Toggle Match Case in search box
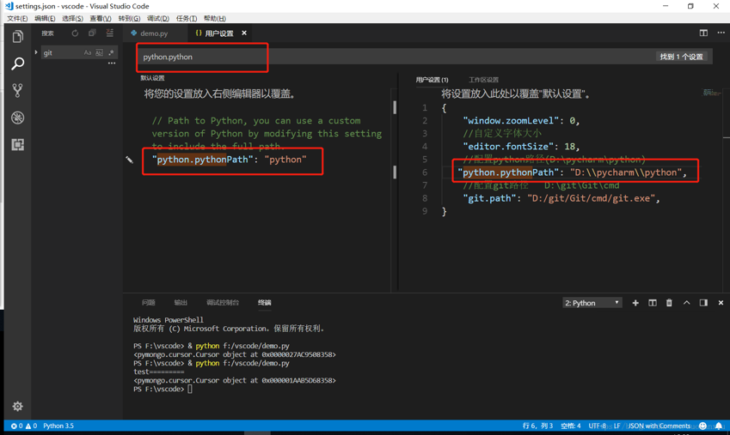This screenshot has height=435, width=730. click(x=88, y=52)
